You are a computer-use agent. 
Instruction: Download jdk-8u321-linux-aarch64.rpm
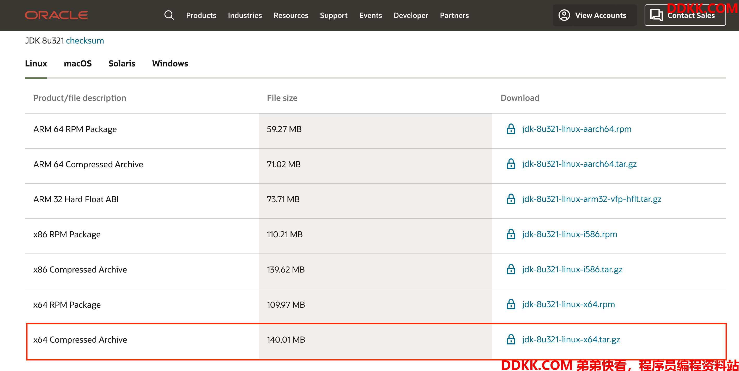click(x=577, y=129)
